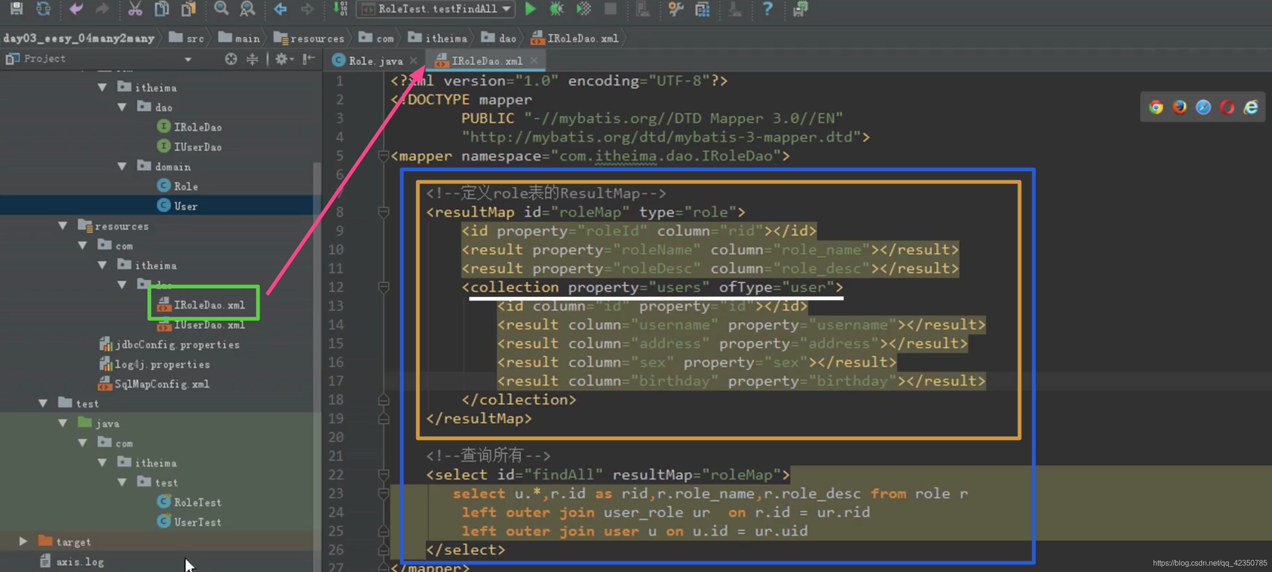The width and height of the screenshot is (1272, 572).
Task: Click the Make Project build icon
Action: coord(340,8)
